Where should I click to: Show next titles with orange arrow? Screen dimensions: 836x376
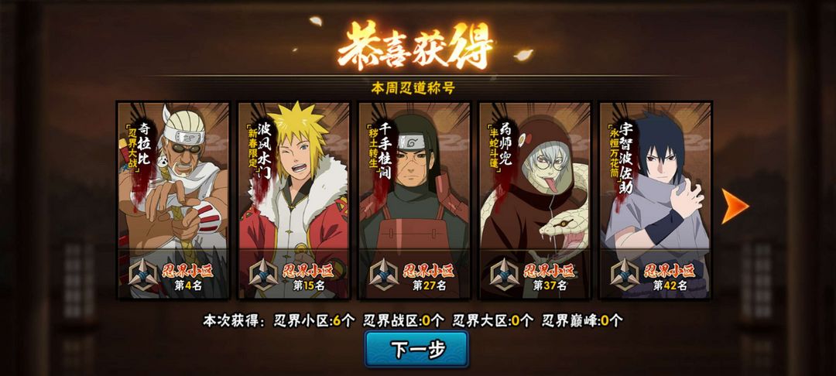[735, 206]
